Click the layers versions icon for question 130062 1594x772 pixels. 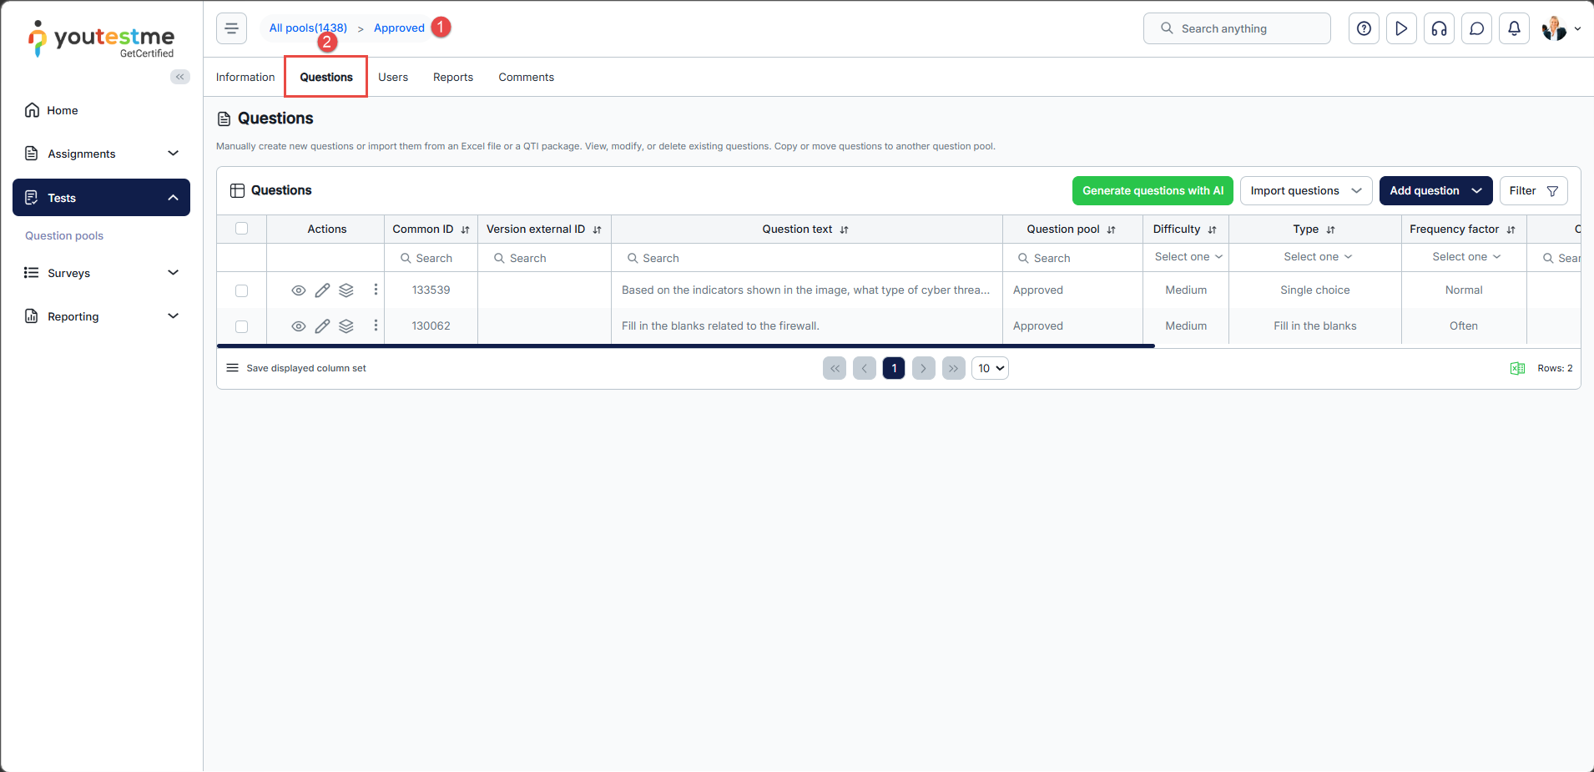346,326
